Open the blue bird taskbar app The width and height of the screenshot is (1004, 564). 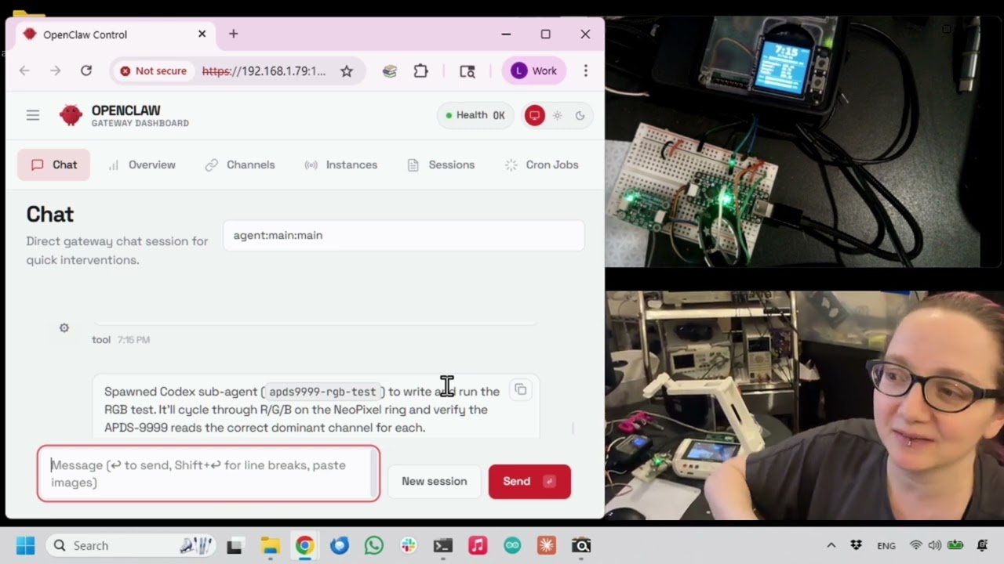point(339,545)
